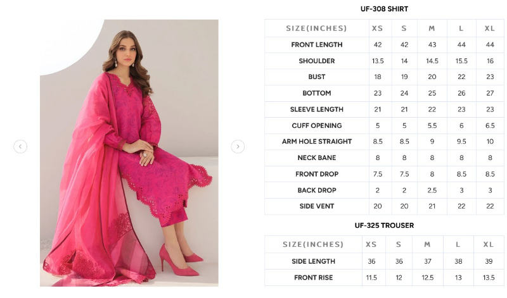Click the BACK DROP row label

[316, 190]
